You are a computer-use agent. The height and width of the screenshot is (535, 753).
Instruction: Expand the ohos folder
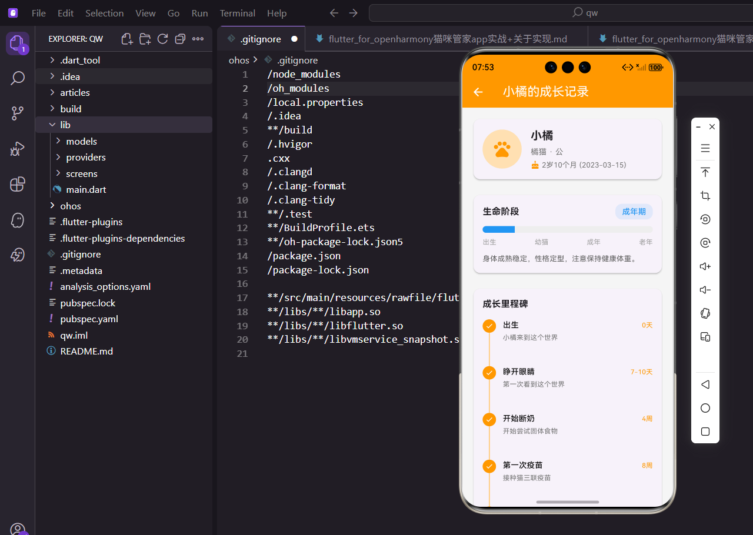pos(124,206)
